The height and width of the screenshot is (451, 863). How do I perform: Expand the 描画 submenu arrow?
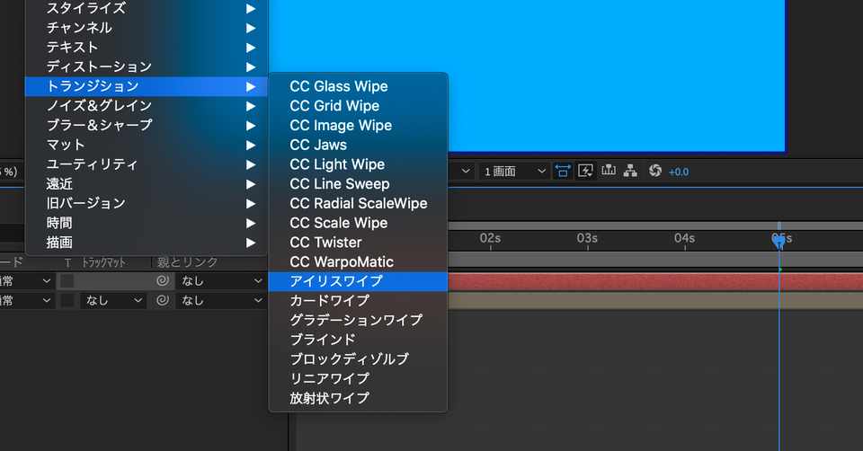point(251,243)
